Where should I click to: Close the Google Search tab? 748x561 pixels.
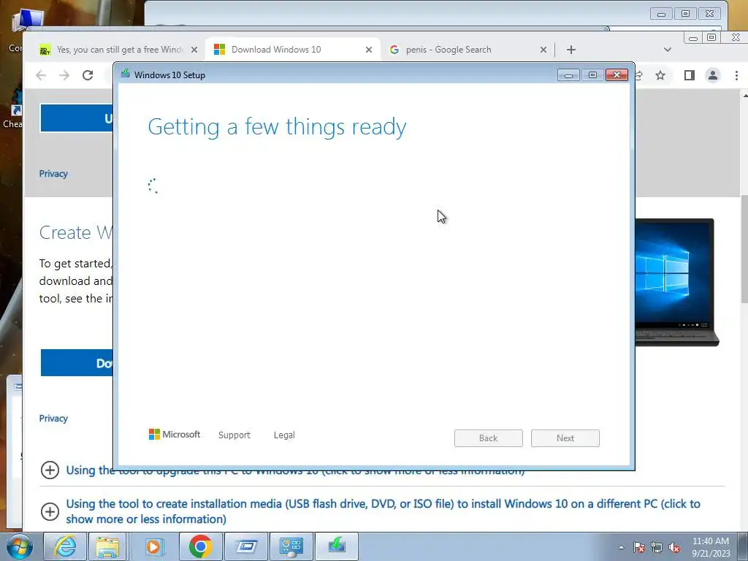tap(543, 50)
